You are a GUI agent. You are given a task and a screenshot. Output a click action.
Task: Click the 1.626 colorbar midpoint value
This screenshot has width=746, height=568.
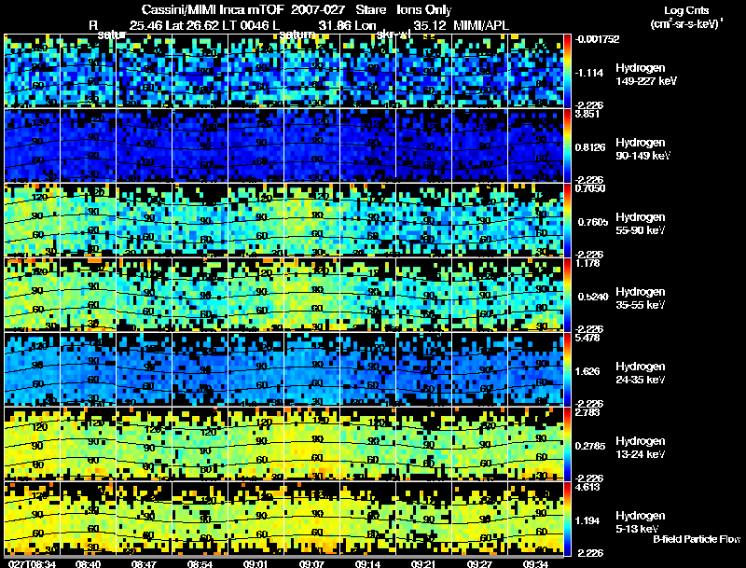(587, 371)
